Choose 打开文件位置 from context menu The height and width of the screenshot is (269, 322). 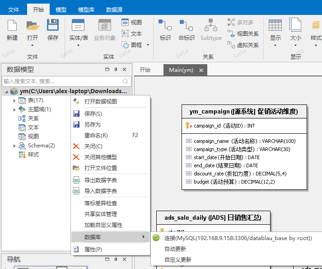coord(111,168)
